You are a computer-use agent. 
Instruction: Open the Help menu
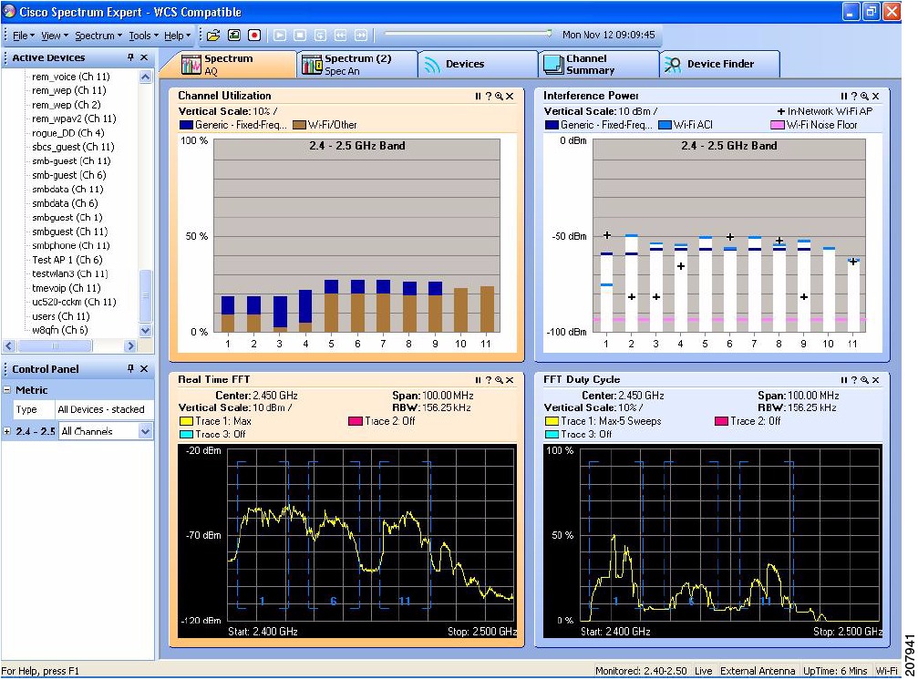(x=177, y=36)
